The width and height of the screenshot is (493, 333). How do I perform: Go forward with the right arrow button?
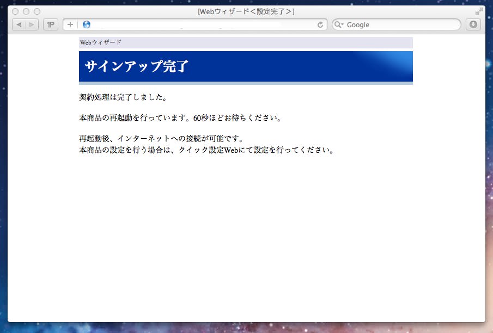32,24
